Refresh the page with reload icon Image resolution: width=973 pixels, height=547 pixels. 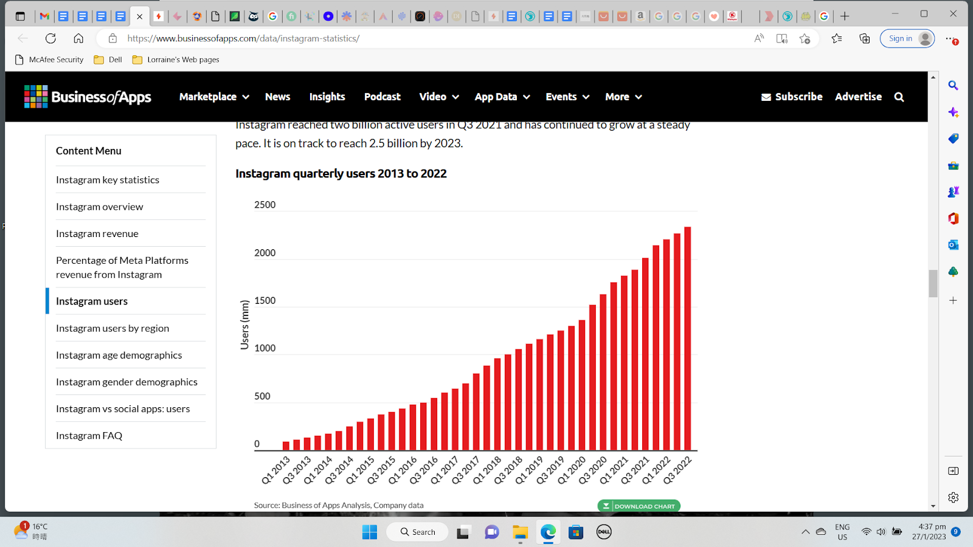pyautogui.click(x=50, y=38)
